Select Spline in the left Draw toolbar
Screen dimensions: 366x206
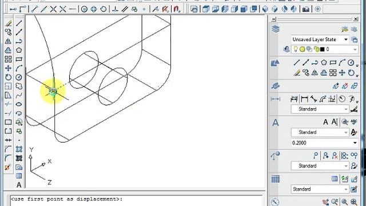[19, 95]
